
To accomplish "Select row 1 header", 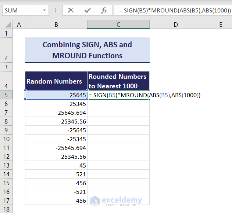I will [6, 33].
